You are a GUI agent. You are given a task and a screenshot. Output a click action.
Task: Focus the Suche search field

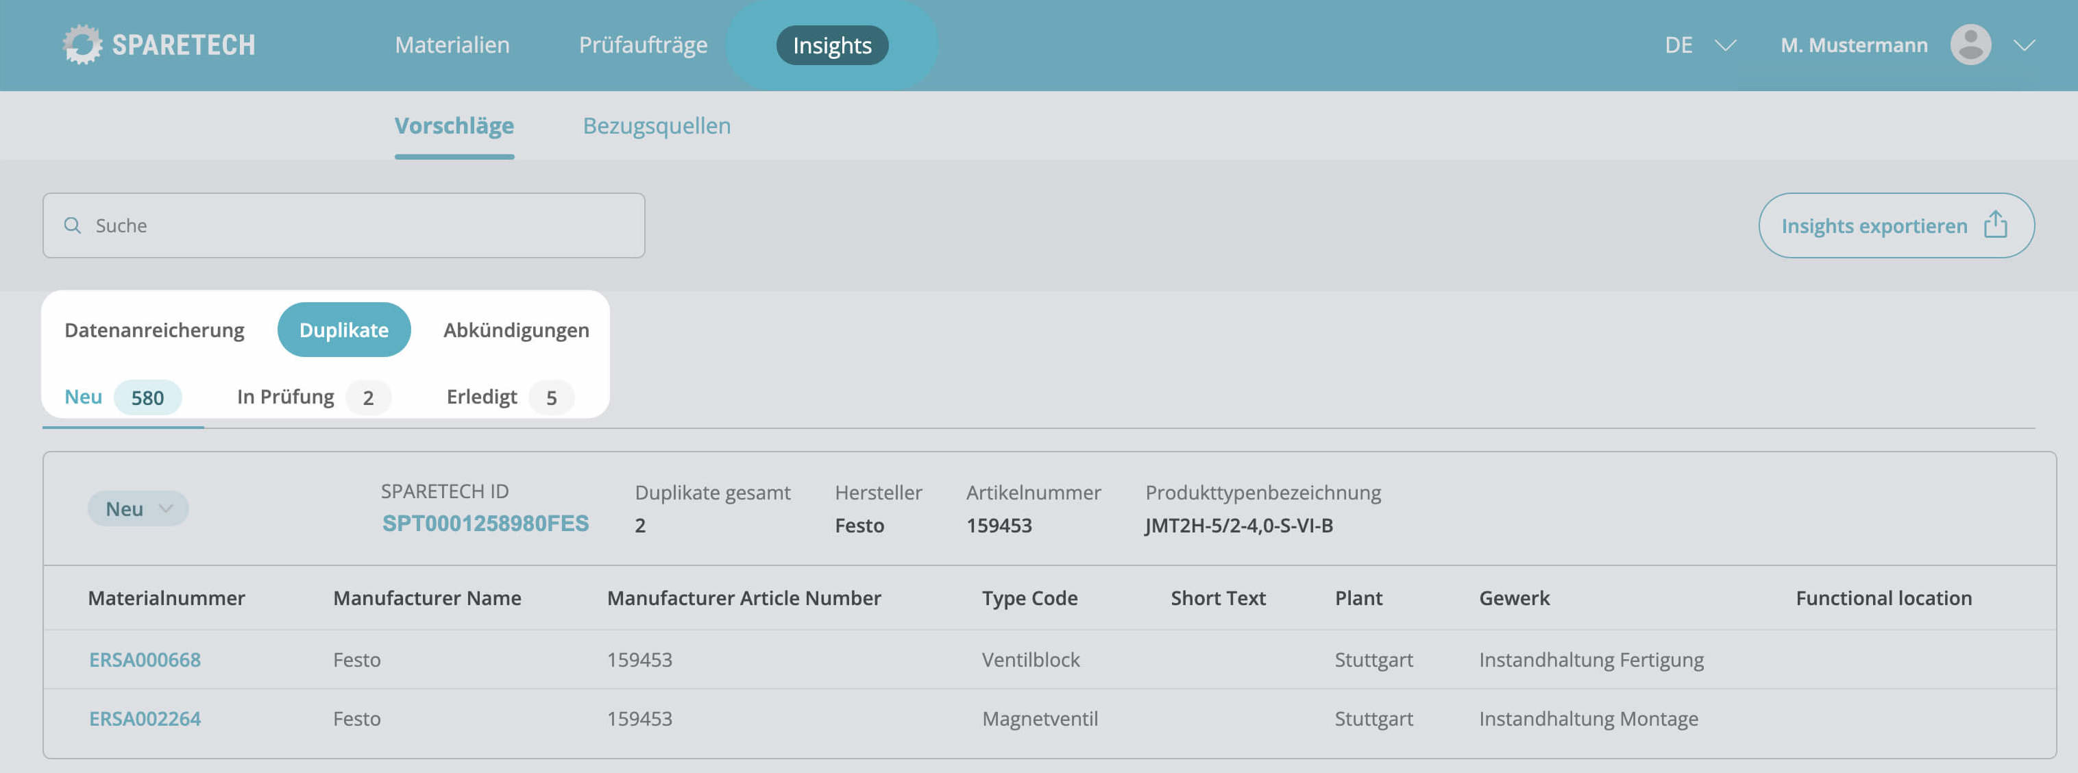coord(343,225)
